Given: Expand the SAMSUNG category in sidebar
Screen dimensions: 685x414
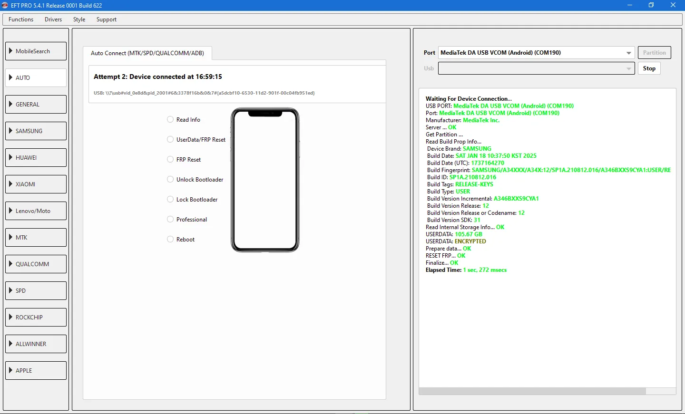Looking at the screenshot, I should click(36, 131).
